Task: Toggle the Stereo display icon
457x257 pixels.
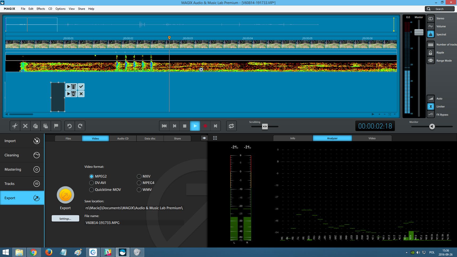Action: tap(431, 18)
